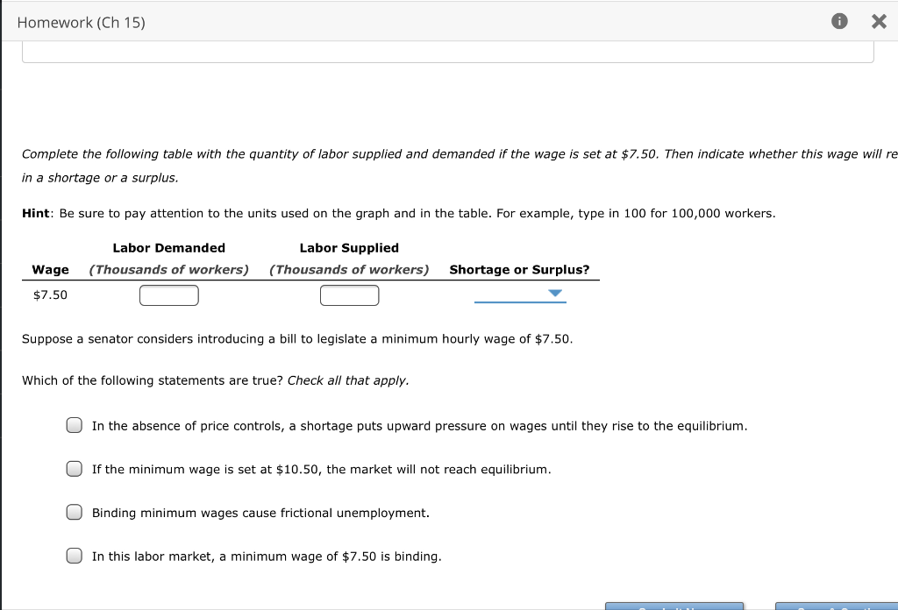Viewport: 898px width, 610px height.
Task: Click the blue dropdown triangle for the $7.50 row
Action: tap(555, 294)
